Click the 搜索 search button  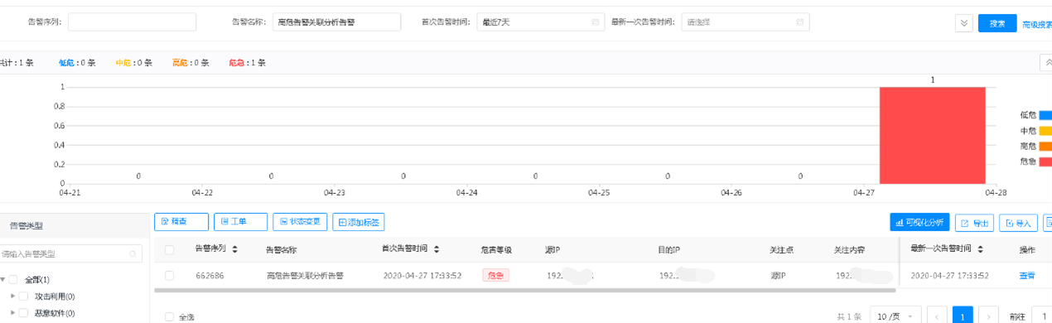(x=997, y=23)
